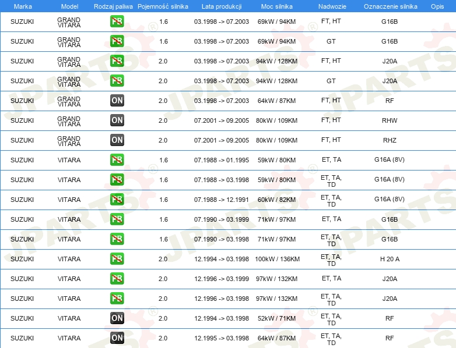Click G16B cell in row 07.1990 -> 03.1999
Screen dimensions: 456x348
point(390,219)
